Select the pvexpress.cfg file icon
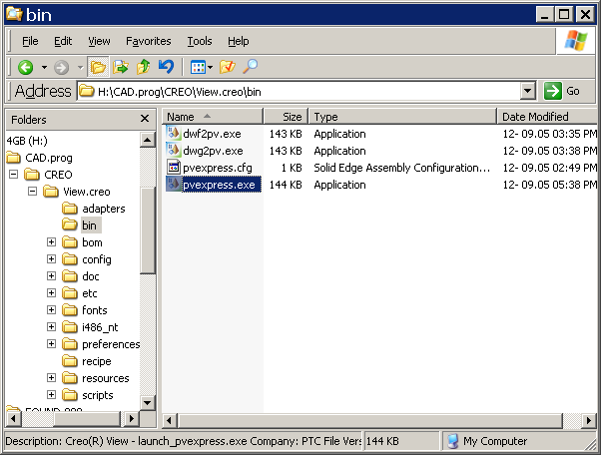This screenshot has width=601, height=455. pyautogui.click(x=174, y=167)
